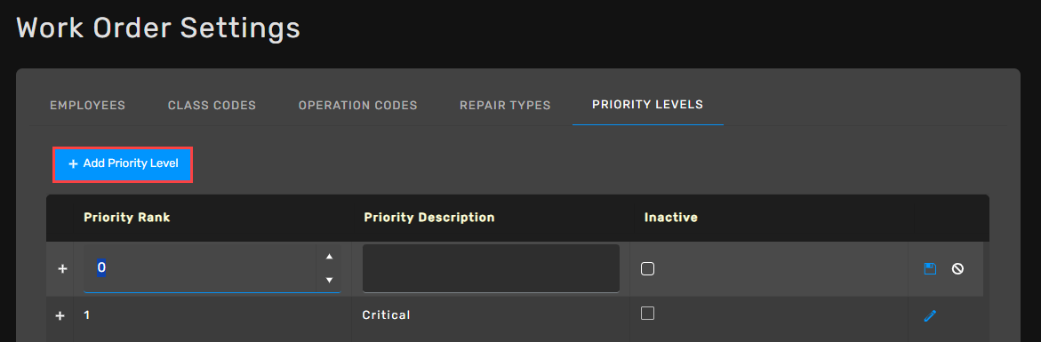The image size is (1041, 342).
Task: Click the Add Priority Level button
Action: (x=123, y=163)
